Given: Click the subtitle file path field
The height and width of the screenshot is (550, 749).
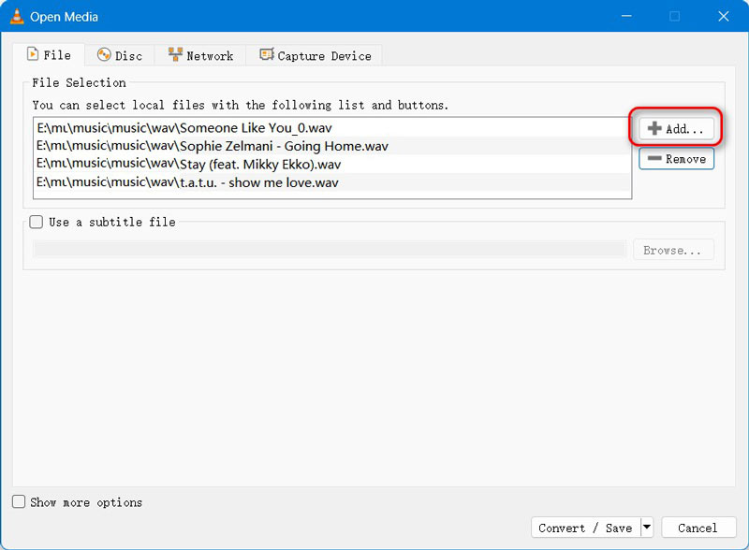Looking at the screenshot, I should [330, 249].
